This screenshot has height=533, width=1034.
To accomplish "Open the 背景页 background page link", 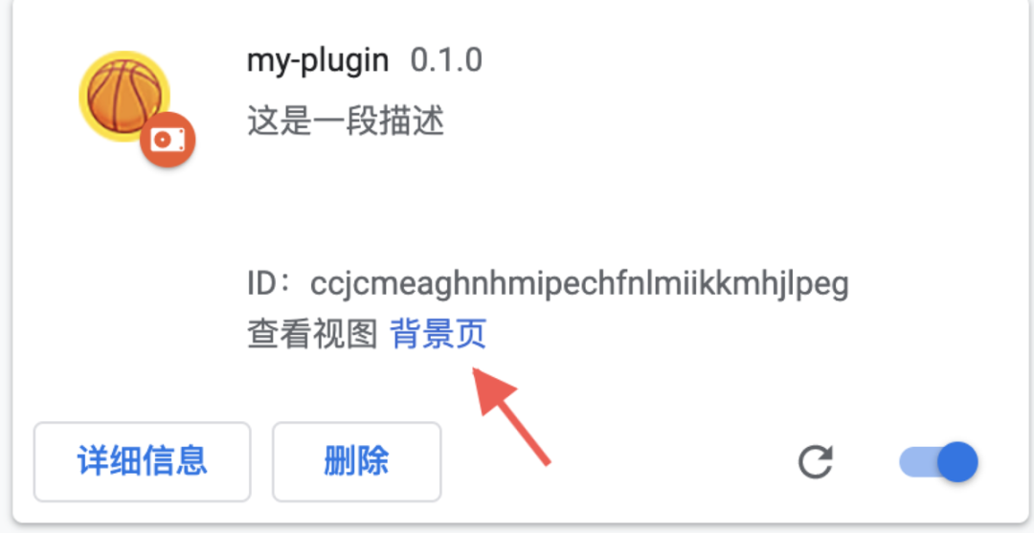I will click(438, 333).
